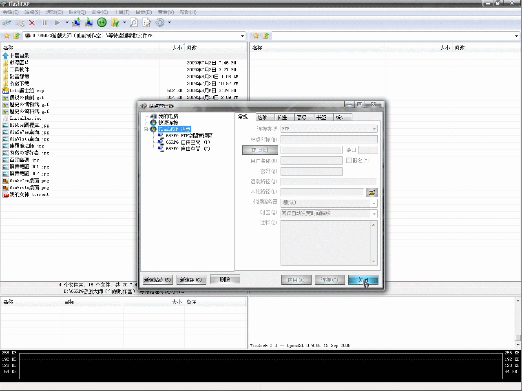Click the 注释 box scroll down arrow
522x391 pixels.
[374, 261]
